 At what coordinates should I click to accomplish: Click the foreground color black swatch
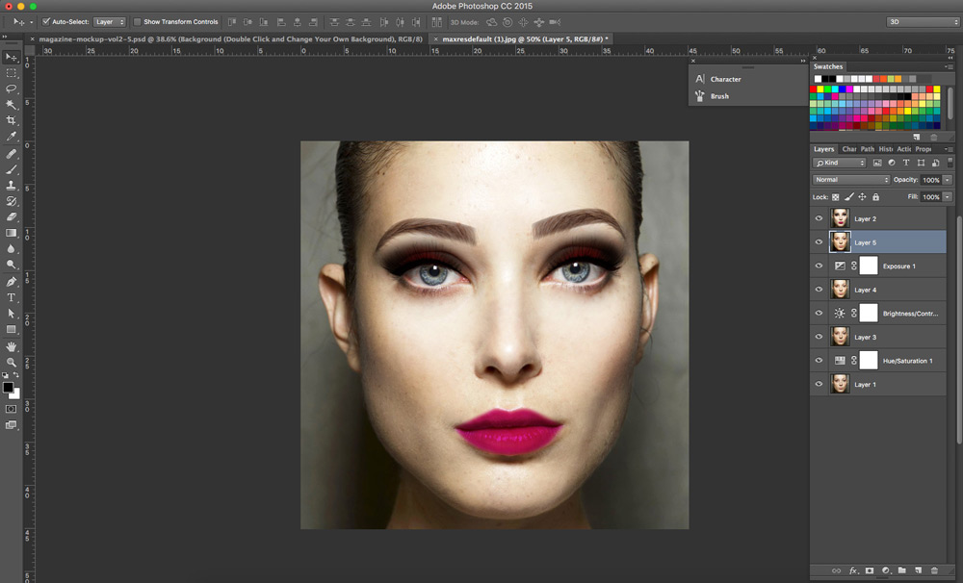point(8,387)
